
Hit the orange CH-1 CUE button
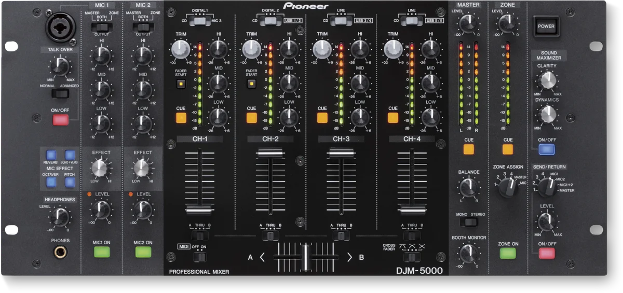tap(181, 117)
